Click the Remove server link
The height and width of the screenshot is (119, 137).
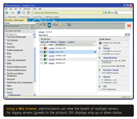pyautogui.click(x=53, y=42)
